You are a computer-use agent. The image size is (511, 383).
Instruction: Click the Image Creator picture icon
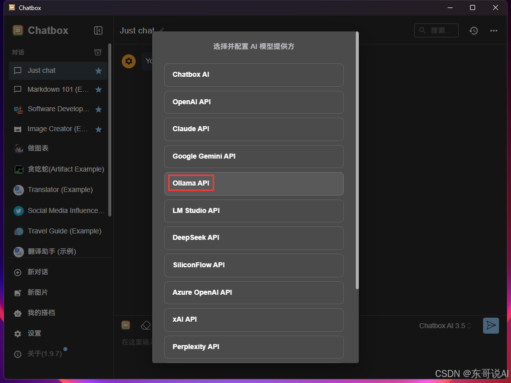point(17,129)
